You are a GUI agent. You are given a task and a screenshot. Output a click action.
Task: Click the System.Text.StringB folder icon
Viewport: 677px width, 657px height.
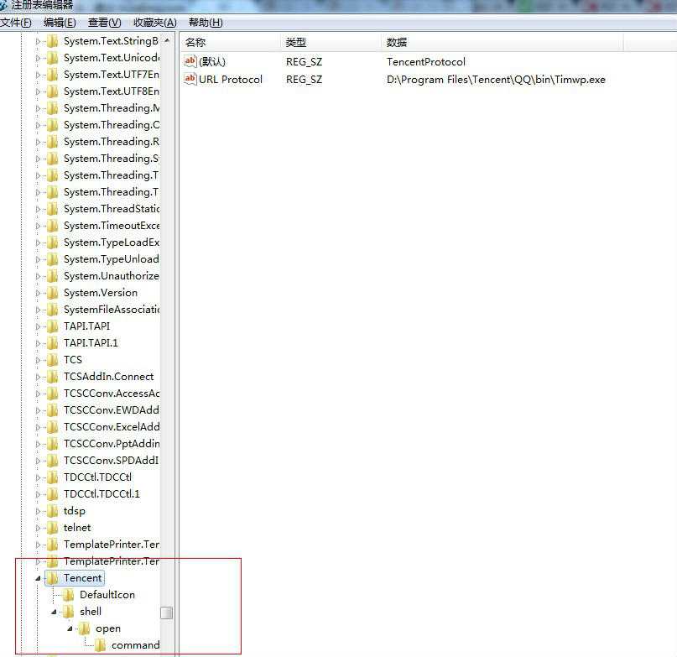(52, 41)
